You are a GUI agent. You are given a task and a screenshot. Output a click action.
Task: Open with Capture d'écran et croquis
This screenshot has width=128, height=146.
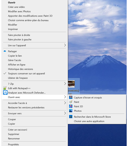coord(97,98)
